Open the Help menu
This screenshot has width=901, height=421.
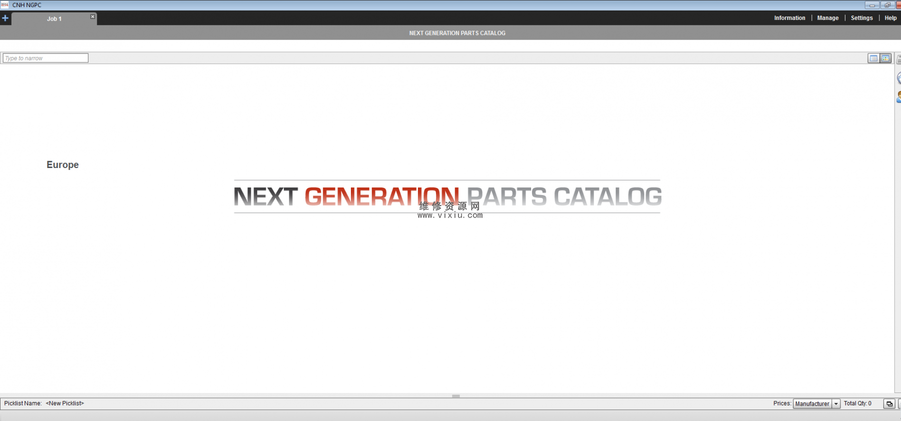(x=890, y=18)
